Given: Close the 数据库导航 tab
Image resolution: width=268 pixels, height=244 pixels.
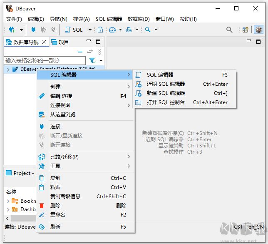Looking at the screenshot, I should coord(44,42).
